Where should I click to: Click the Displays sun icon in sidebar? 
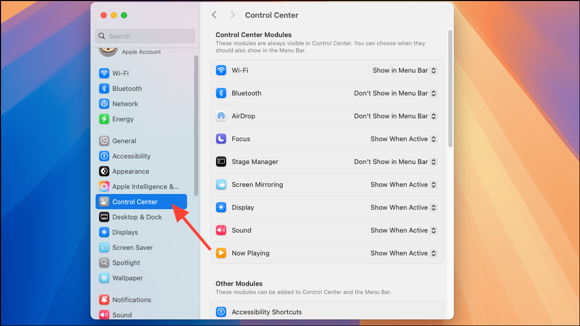[104, 232]
